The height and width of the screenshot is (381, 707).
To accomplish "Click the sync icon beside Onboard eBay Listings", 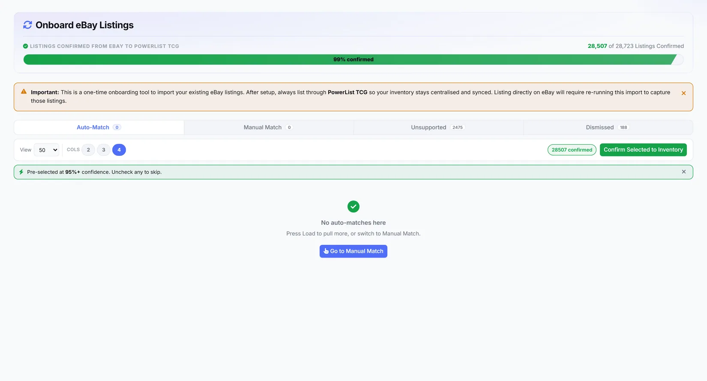I will coord(27,25).
